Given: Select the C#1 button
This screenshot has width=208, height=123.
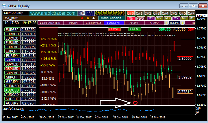Looking at the screenshot, I should coord(139,13).
